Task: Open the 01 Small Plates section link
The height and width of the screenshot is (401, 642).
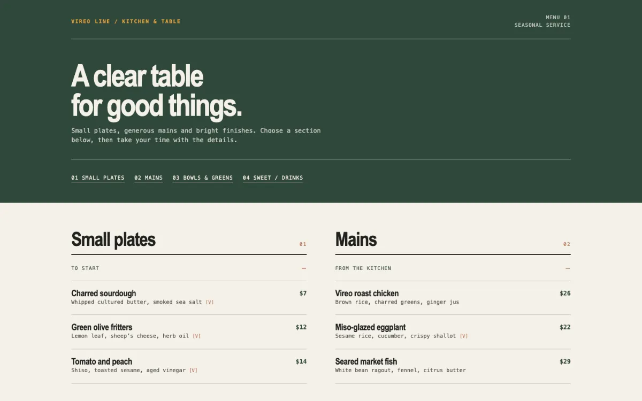Action: [98, 178]
